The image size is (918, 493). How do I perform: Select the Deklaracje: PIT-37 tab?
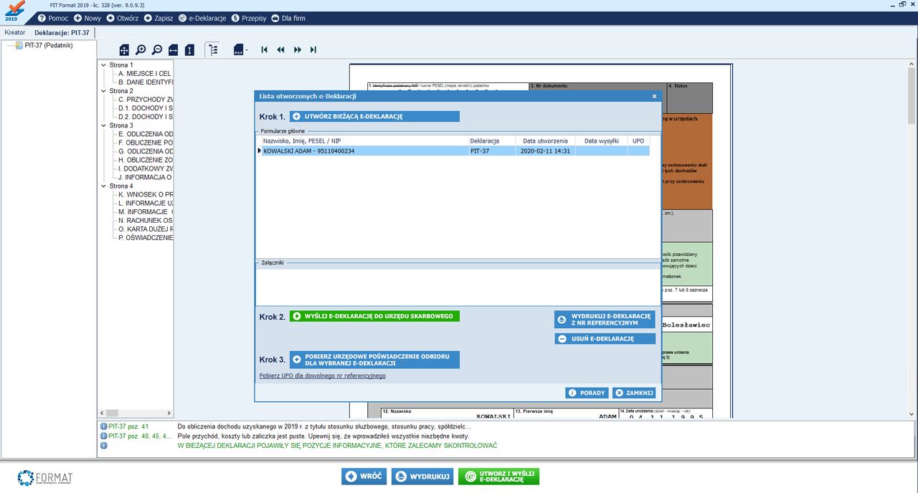tap(62, 32)
